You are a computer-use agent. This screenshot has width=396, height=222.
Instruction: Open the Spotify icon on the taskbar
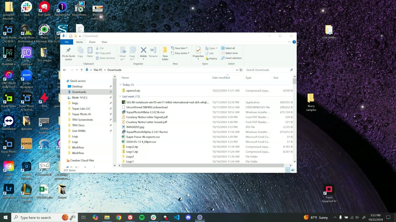tap(142, 217)
